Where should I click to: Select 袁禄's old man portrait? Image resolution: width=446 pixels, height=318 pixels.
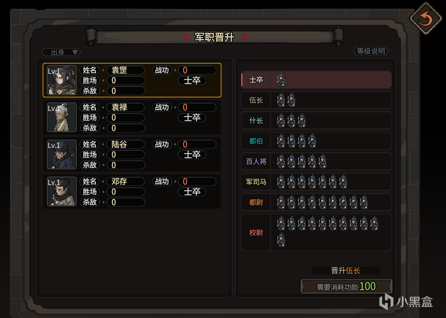click(x=62, y=117)
